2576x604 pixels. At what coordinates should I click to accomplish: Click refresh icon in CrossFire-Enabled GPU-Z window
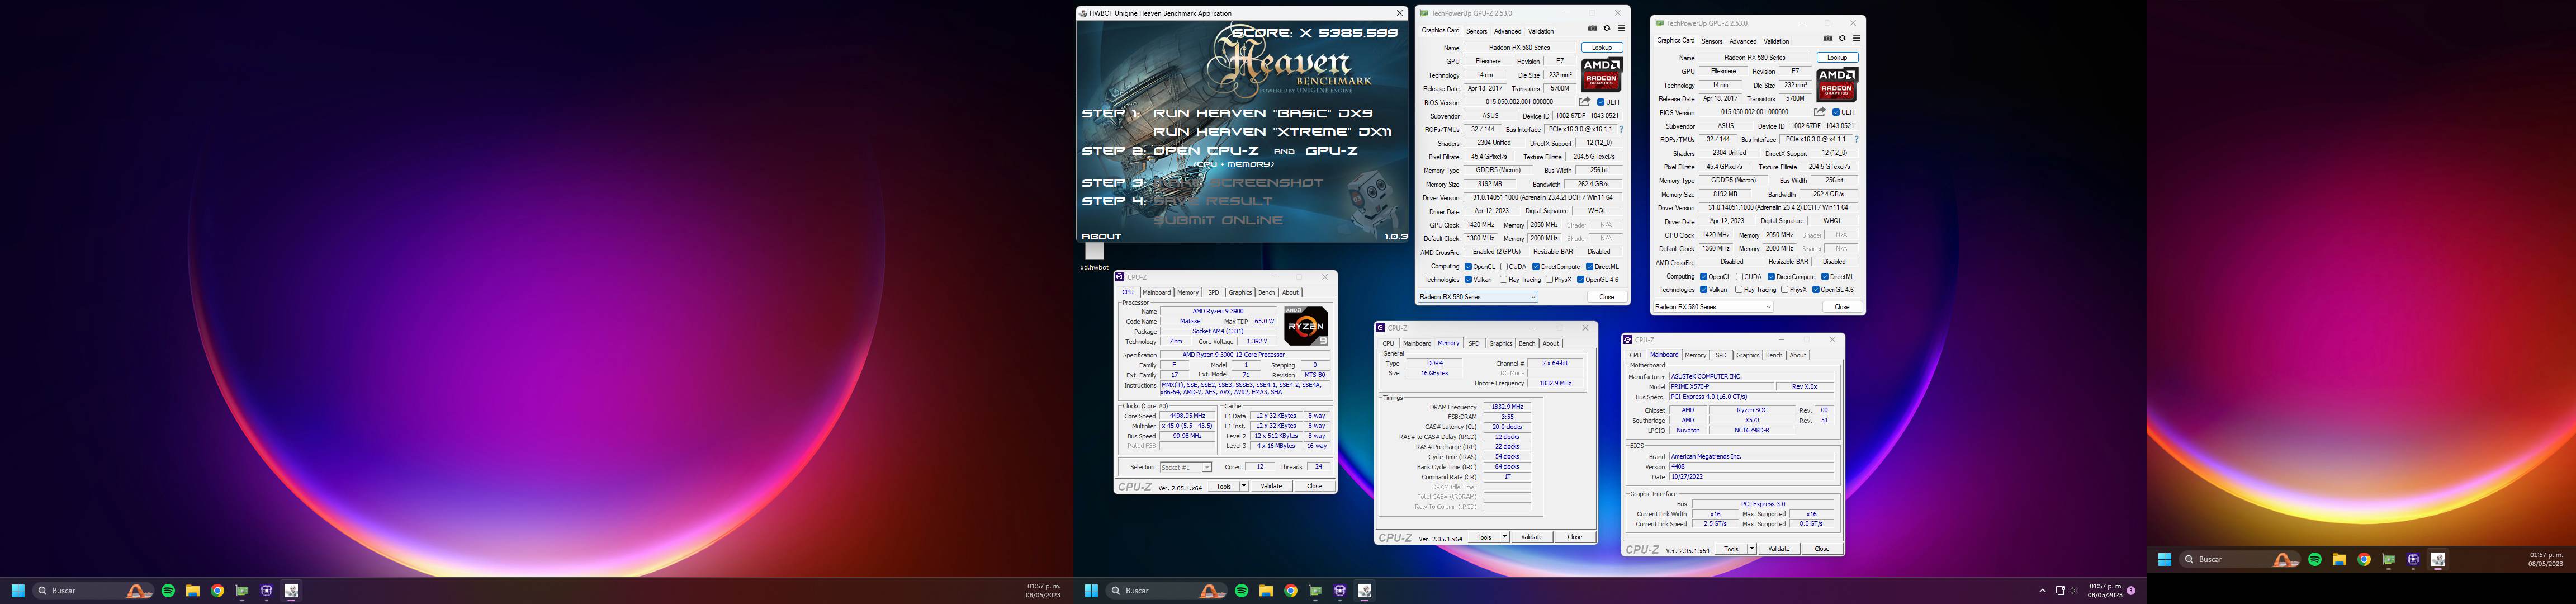pyautogui.click(x=1607, y=28)
